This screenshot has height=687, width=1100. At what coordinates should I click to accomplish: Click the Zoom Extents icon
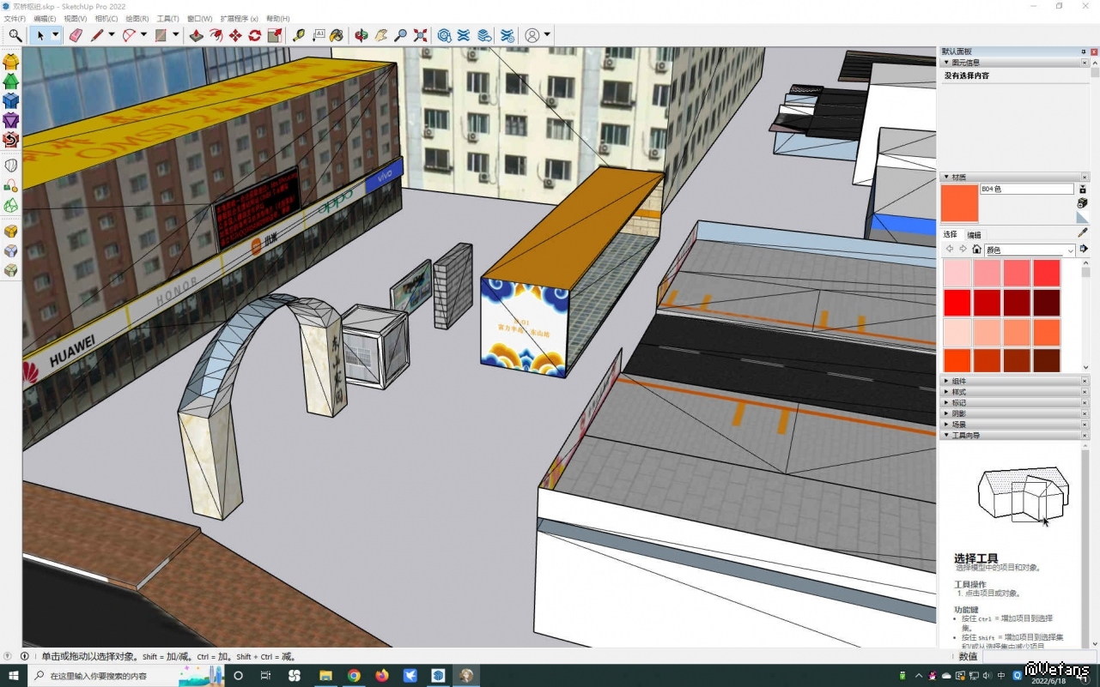tap(420, 35)
